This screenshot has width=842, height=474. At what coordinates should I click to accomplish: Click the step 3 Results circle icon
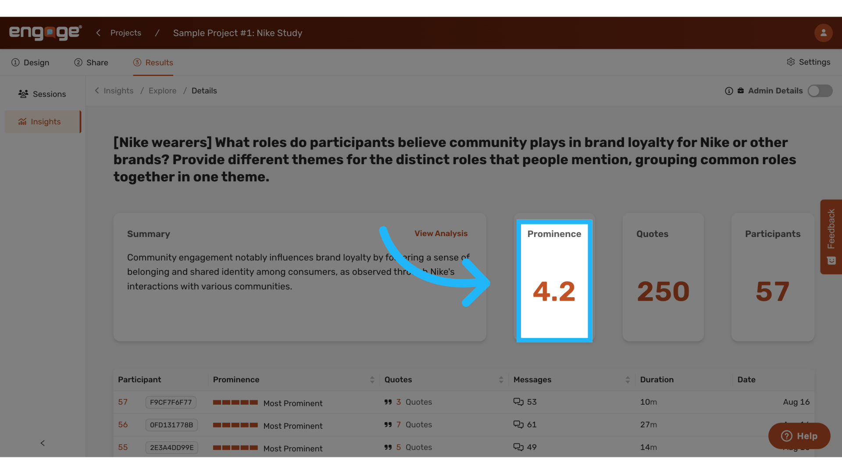[x=137, y=62]
